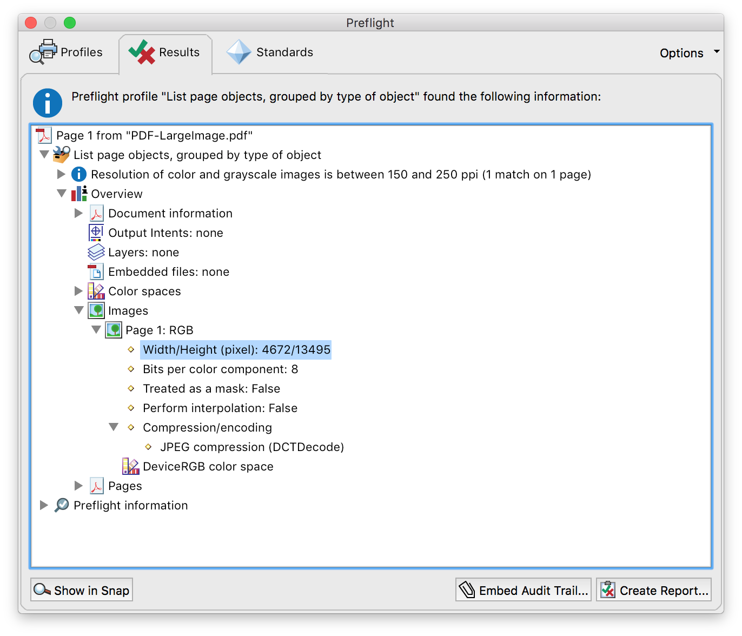The image size is (742, 636).
Task: Select the Bits per color component row
Action: pos(220,369)
